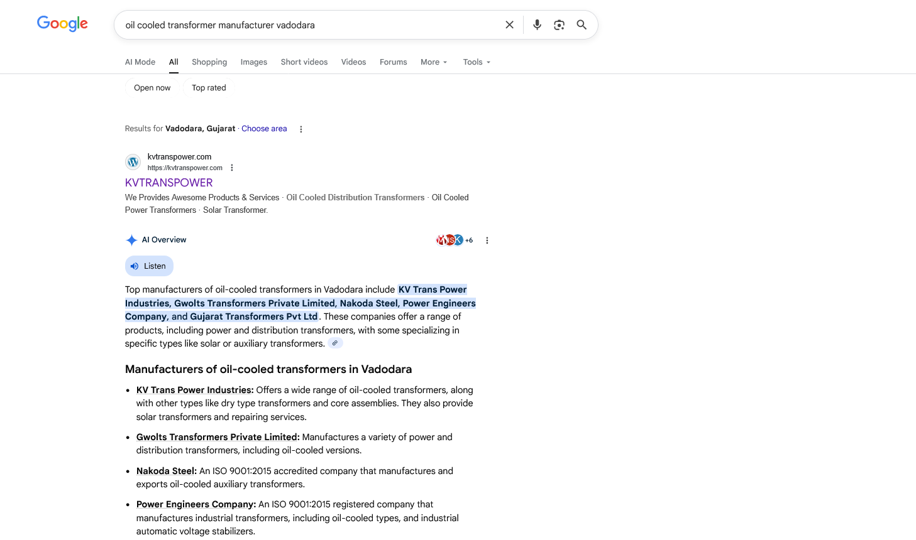Open AI Mode tab

pos(140,62)
